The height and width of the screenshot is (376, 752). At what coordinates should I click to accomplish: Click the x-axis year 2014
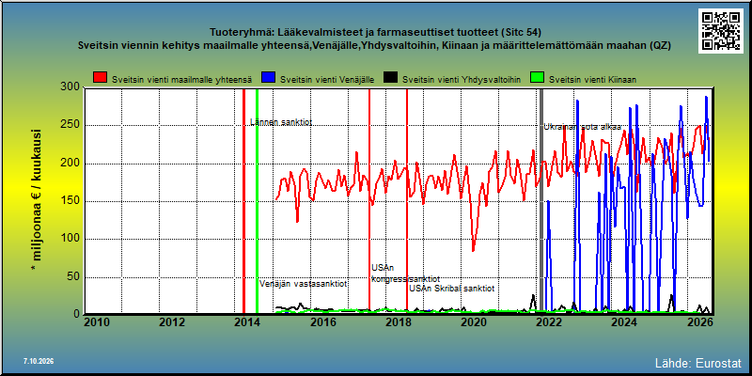(247, 321)
